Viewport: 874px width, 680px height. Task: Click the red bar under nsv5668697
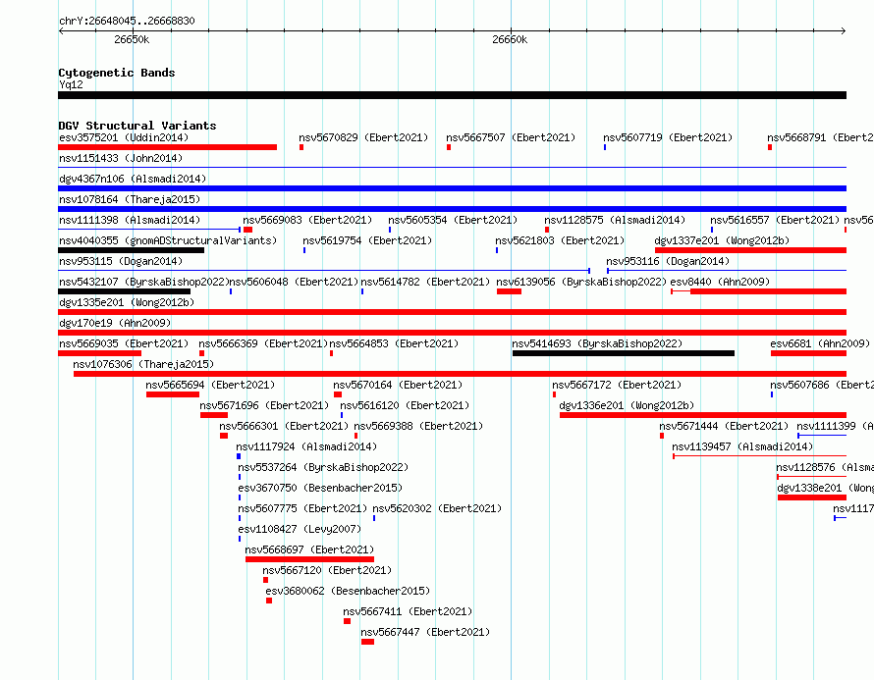(309, 559)
